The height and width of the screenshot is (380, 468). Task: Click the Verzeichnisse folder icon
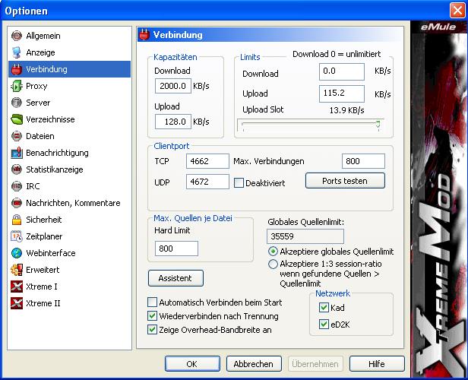point(17,119)
